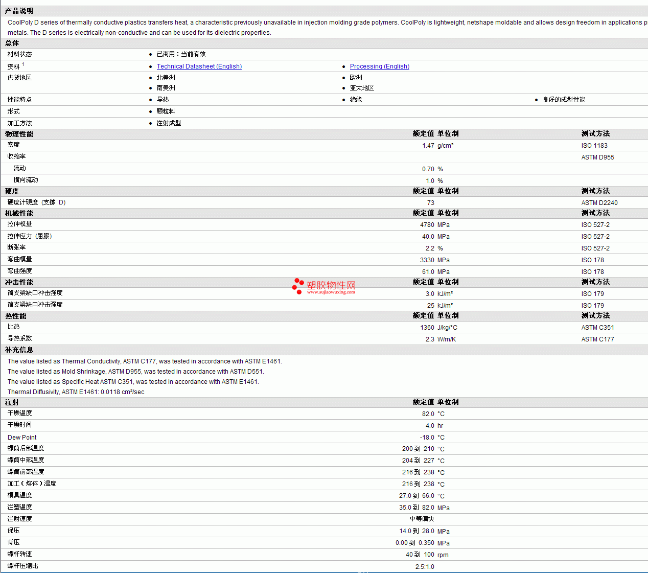Viewport: 648px width, 573px height.
Task: Select the "弯曲模量" row label
Action: click(20, 259)
